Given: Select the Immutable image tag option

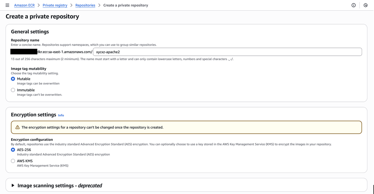Looking at the screenshot, I should point(13,90).
